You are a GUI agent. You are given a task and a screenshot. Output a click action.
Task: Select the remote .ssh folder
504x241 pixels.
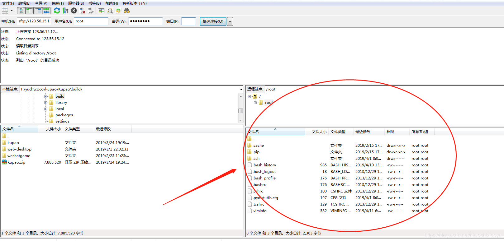pos(256,159)
